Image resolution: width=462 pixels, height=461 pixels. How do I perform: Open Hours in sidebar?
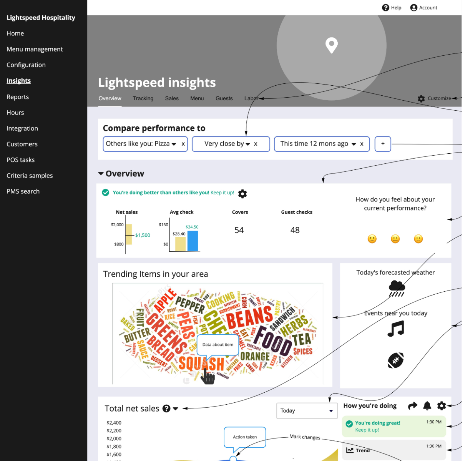[x=15, y=113]
